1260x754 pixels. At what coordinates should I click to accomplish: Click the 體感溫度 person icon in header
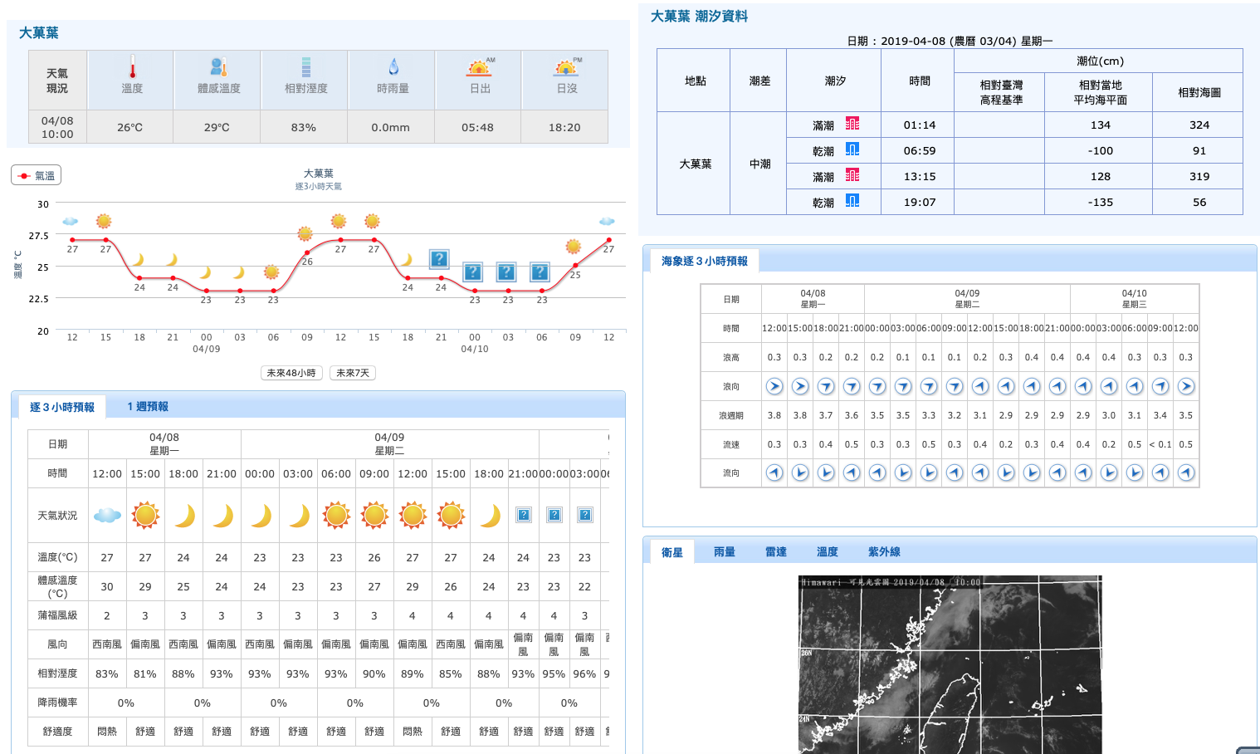pos(218,67)
